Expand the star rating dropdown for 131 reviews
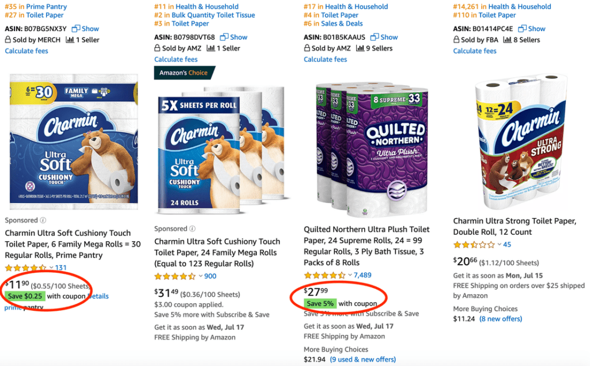Image resolution: width=590 pixels, height=366 pixels. (51, 268)
